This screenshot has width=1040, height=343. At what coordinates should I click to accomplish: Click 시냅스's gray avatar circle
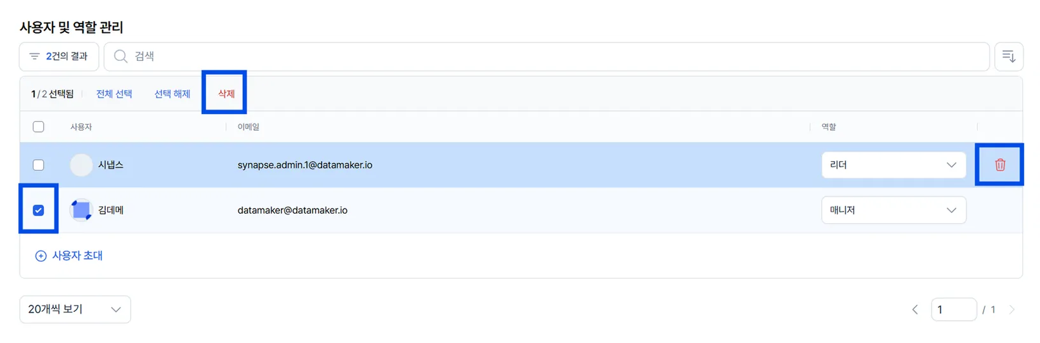[81, 165]
